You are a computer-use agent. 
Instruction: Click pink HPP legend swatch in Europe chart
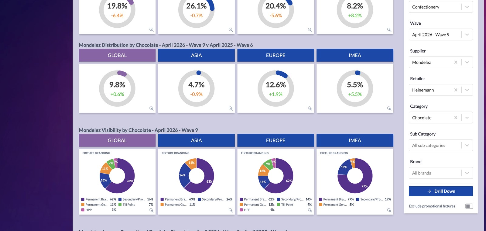241,210
